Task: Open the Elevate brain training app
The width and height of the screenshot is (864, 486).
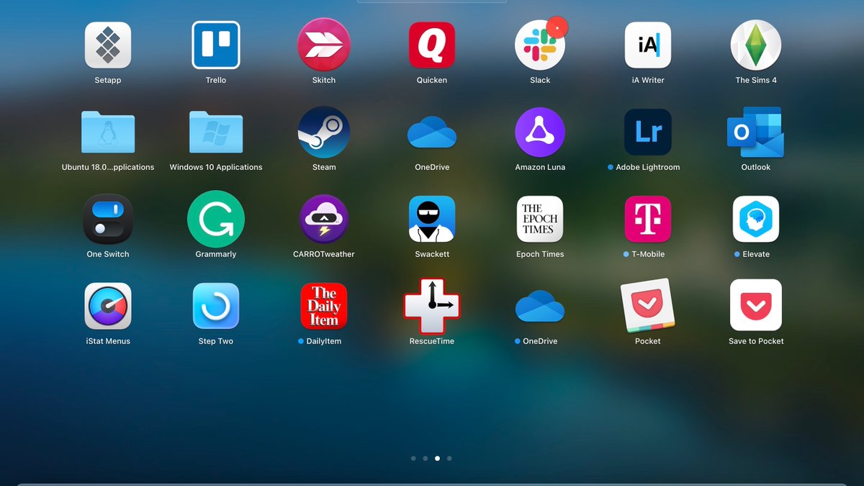Action: [x=756, y=219]
